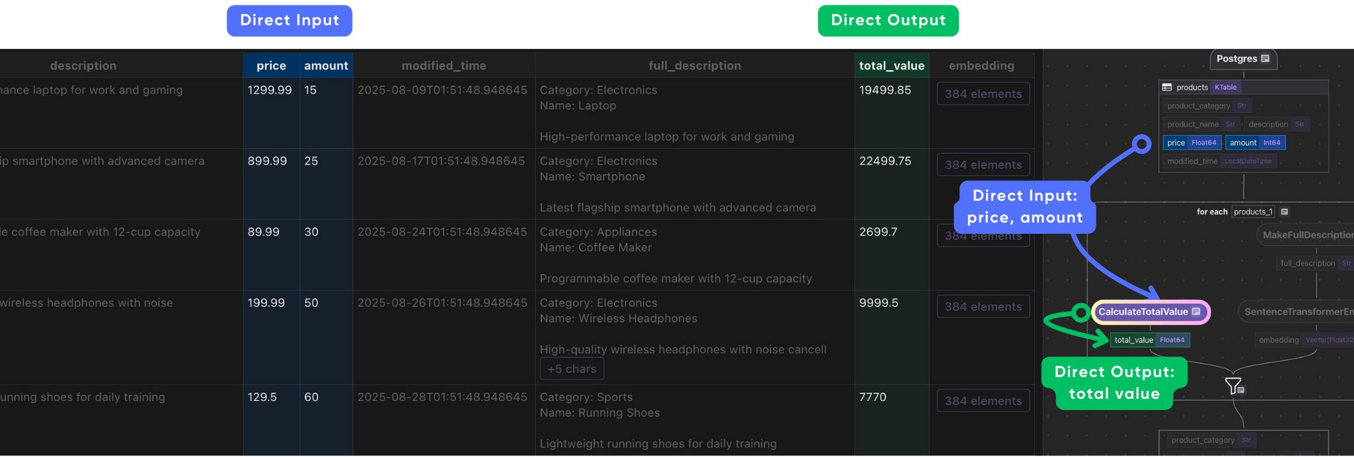1354x457 pixels.
Task: Select the MakeFullDescription function node
Action: click(x=1306, y=235)
